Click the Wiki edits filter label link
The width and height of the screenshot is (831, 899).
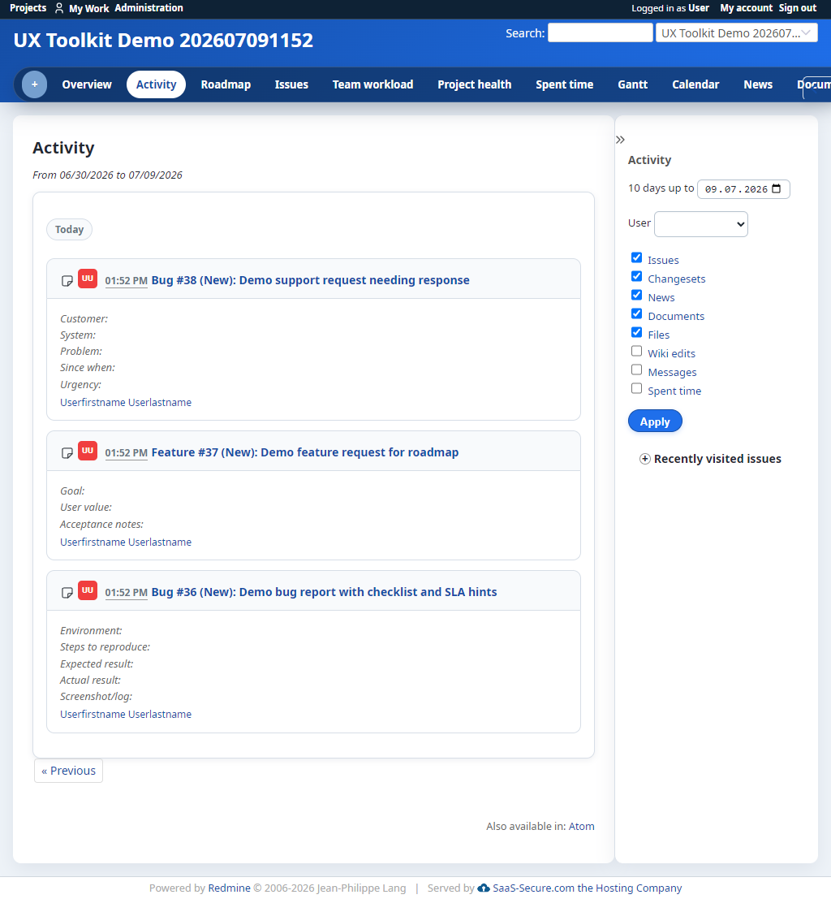click(671, 354)
